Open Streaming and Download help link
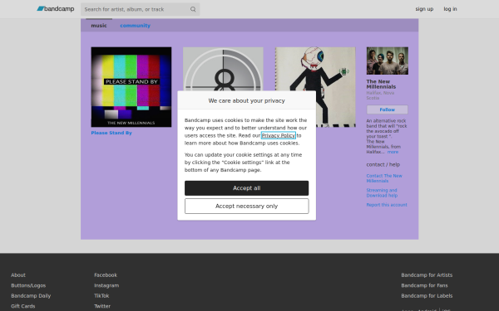The width and height of the screenshot is (499, 311). [382, 193]
